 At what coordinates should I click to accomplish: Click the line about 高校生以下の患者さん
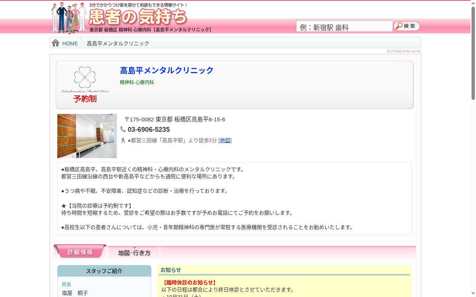pos(208,227)
